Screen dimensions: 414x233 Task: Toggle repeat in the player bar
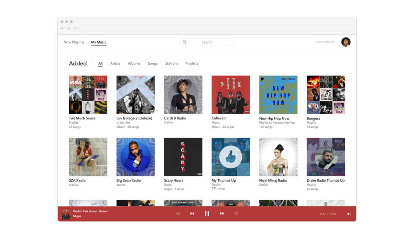pos(178,214)
